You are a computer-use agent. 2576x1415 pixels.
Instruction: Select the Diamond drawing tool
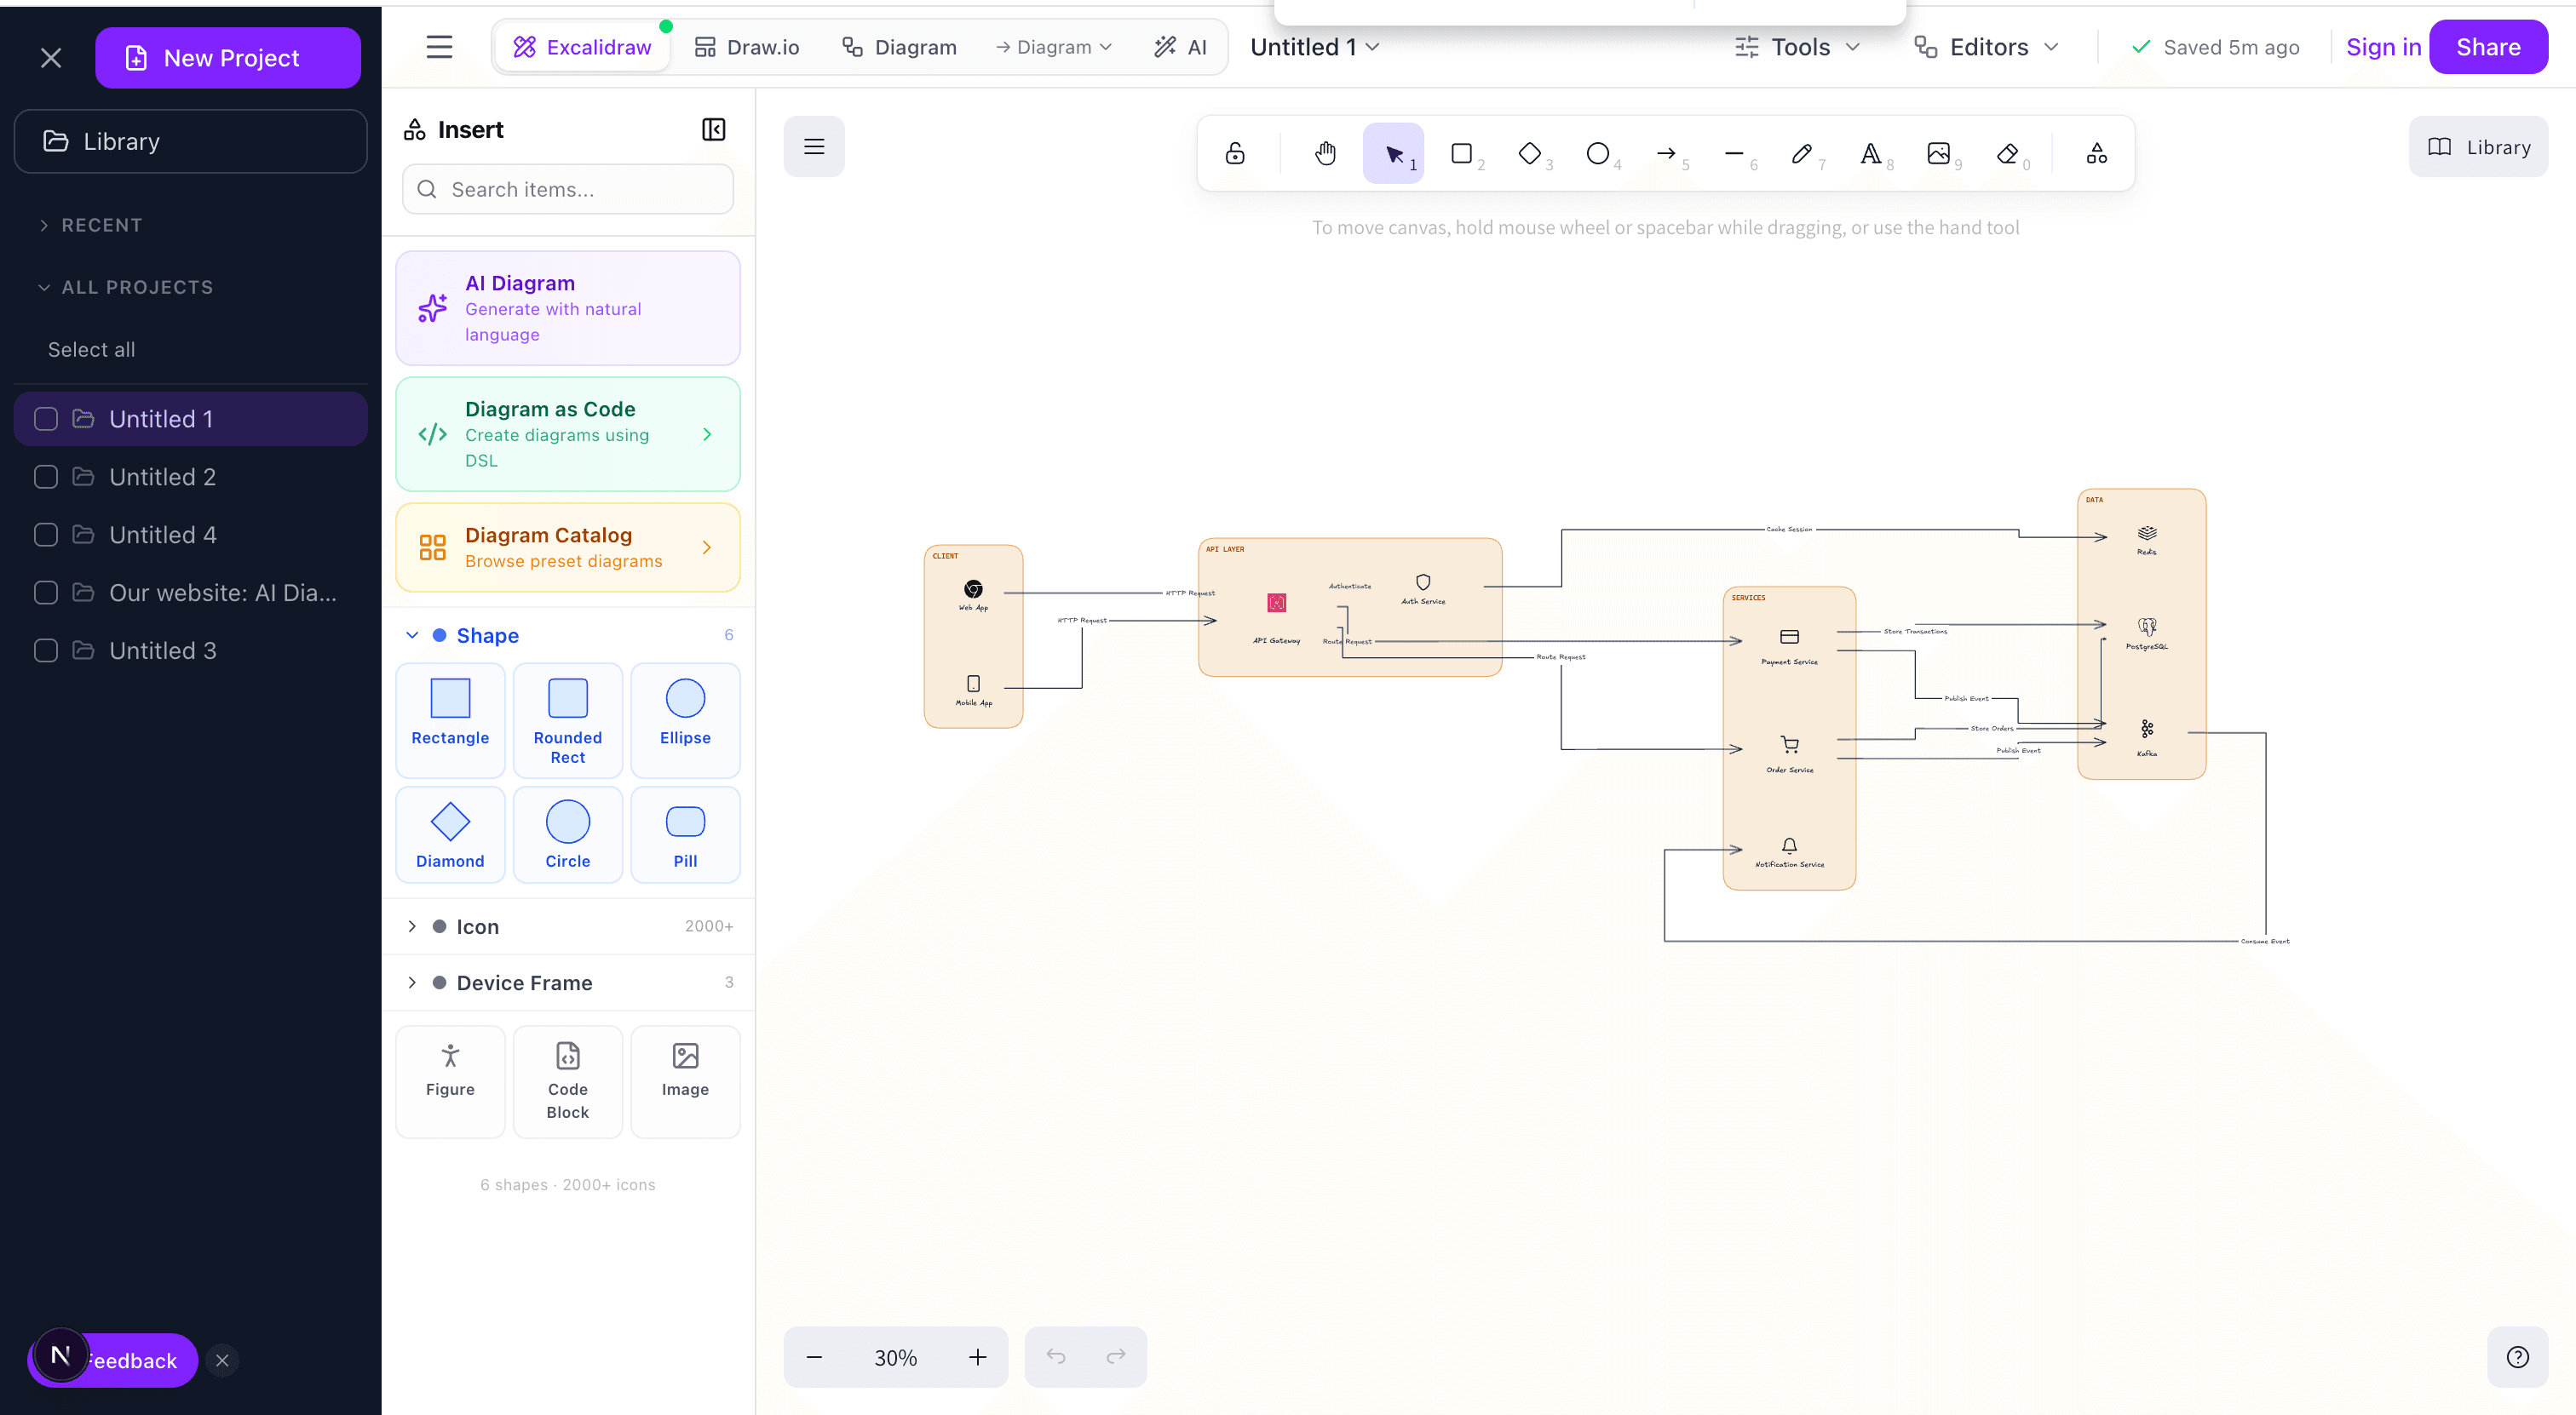pyautogui.click(x=1529, y=153)
